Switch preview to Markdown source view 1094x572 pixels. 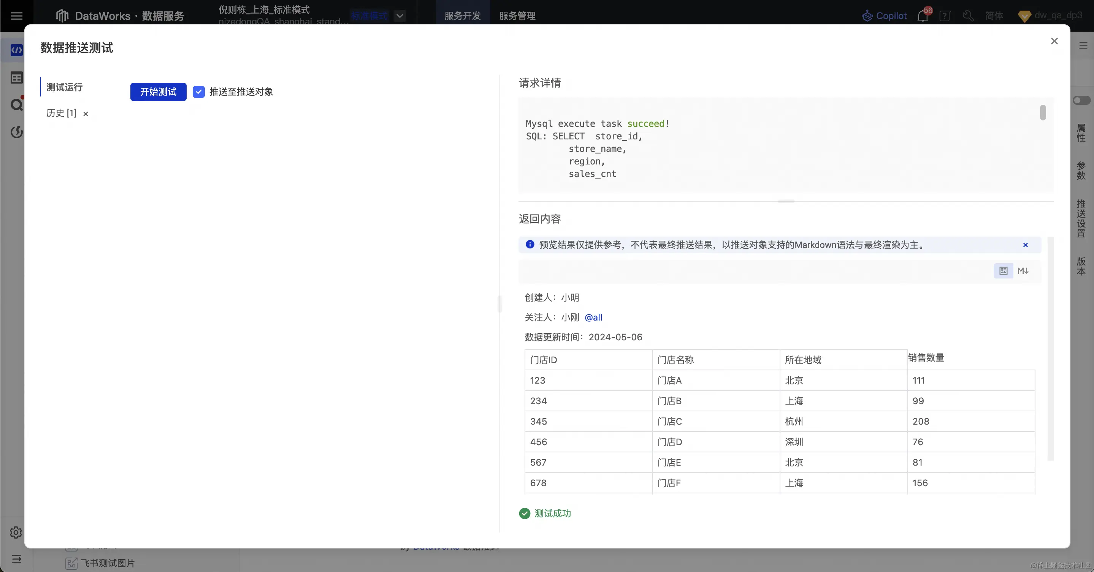point(1024,271)
